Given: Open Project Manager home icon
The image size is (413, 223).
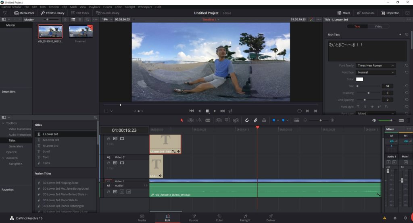Looking at the screenshot, I should [x=395, y=218].
